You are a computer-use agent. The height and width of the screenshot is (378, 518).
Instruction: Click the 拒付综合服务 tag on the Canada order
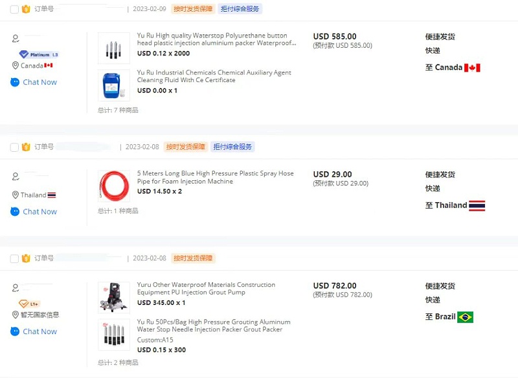pos(240,10)
